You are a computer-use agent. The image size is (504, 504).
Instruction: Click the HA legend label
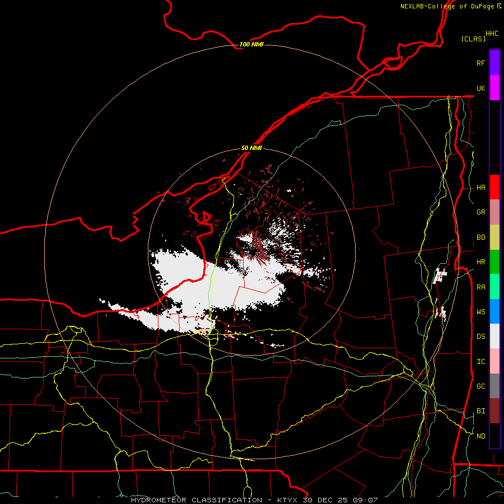480,188
